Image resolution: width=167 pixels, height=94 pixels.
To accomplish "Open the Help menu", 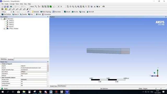I will [29, 4].
